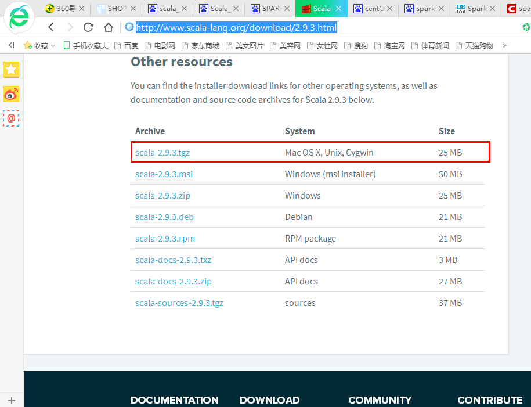Screen dimensions: 531x407
Task: Click the green extension icon at right
Action: (x=526, y=27)
